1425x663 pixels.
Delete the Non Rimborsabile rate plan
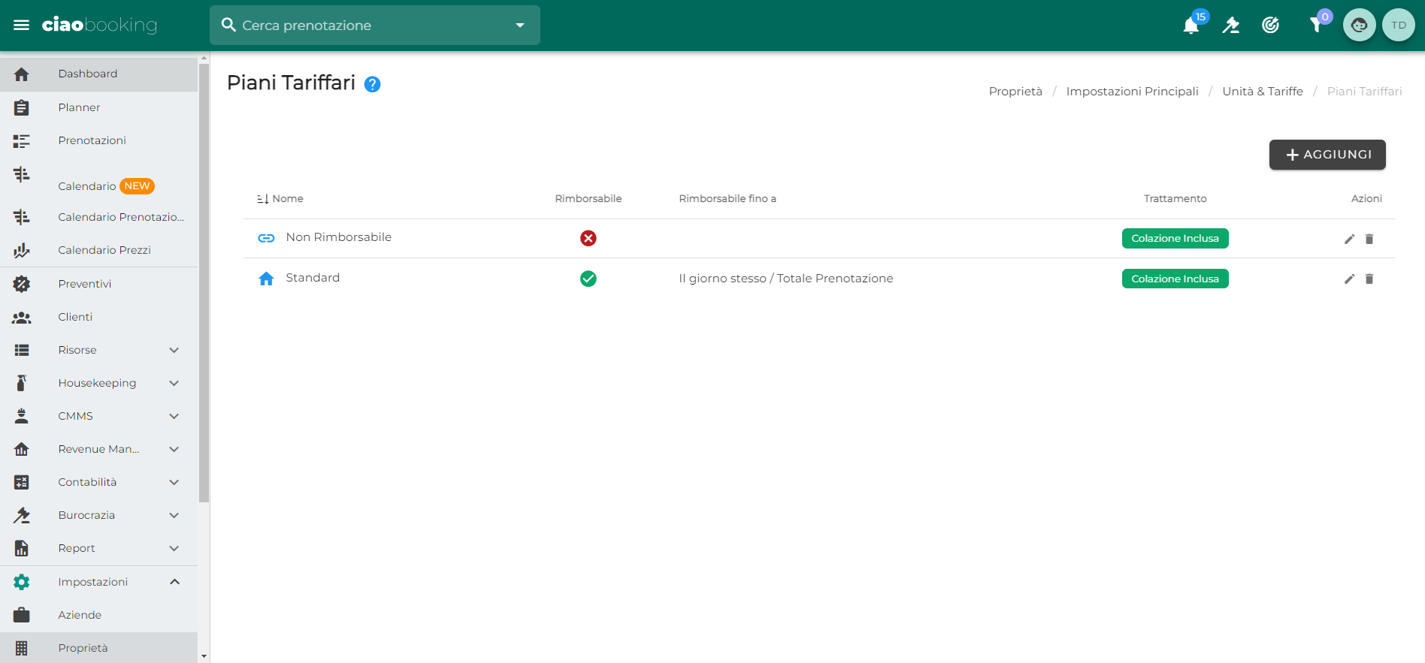point(1369,239)
